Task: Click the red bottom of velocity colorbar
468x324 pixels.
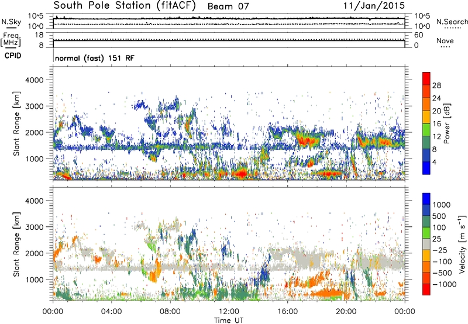Action: (x=426, y=289)
